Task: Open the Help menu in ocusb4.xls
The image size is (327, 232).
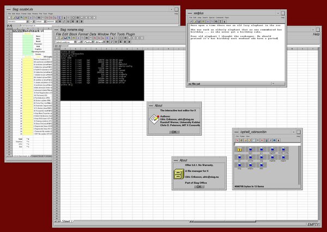Action: coord(176,14)
